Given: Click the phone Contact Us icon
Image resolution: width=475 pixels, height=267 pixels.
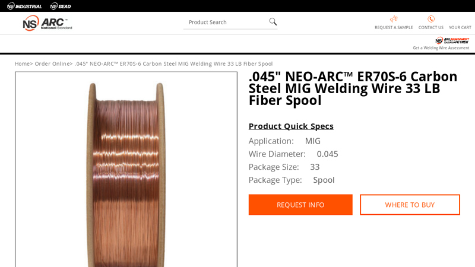Looking at the screenshot, I should [x=431, y=19].
